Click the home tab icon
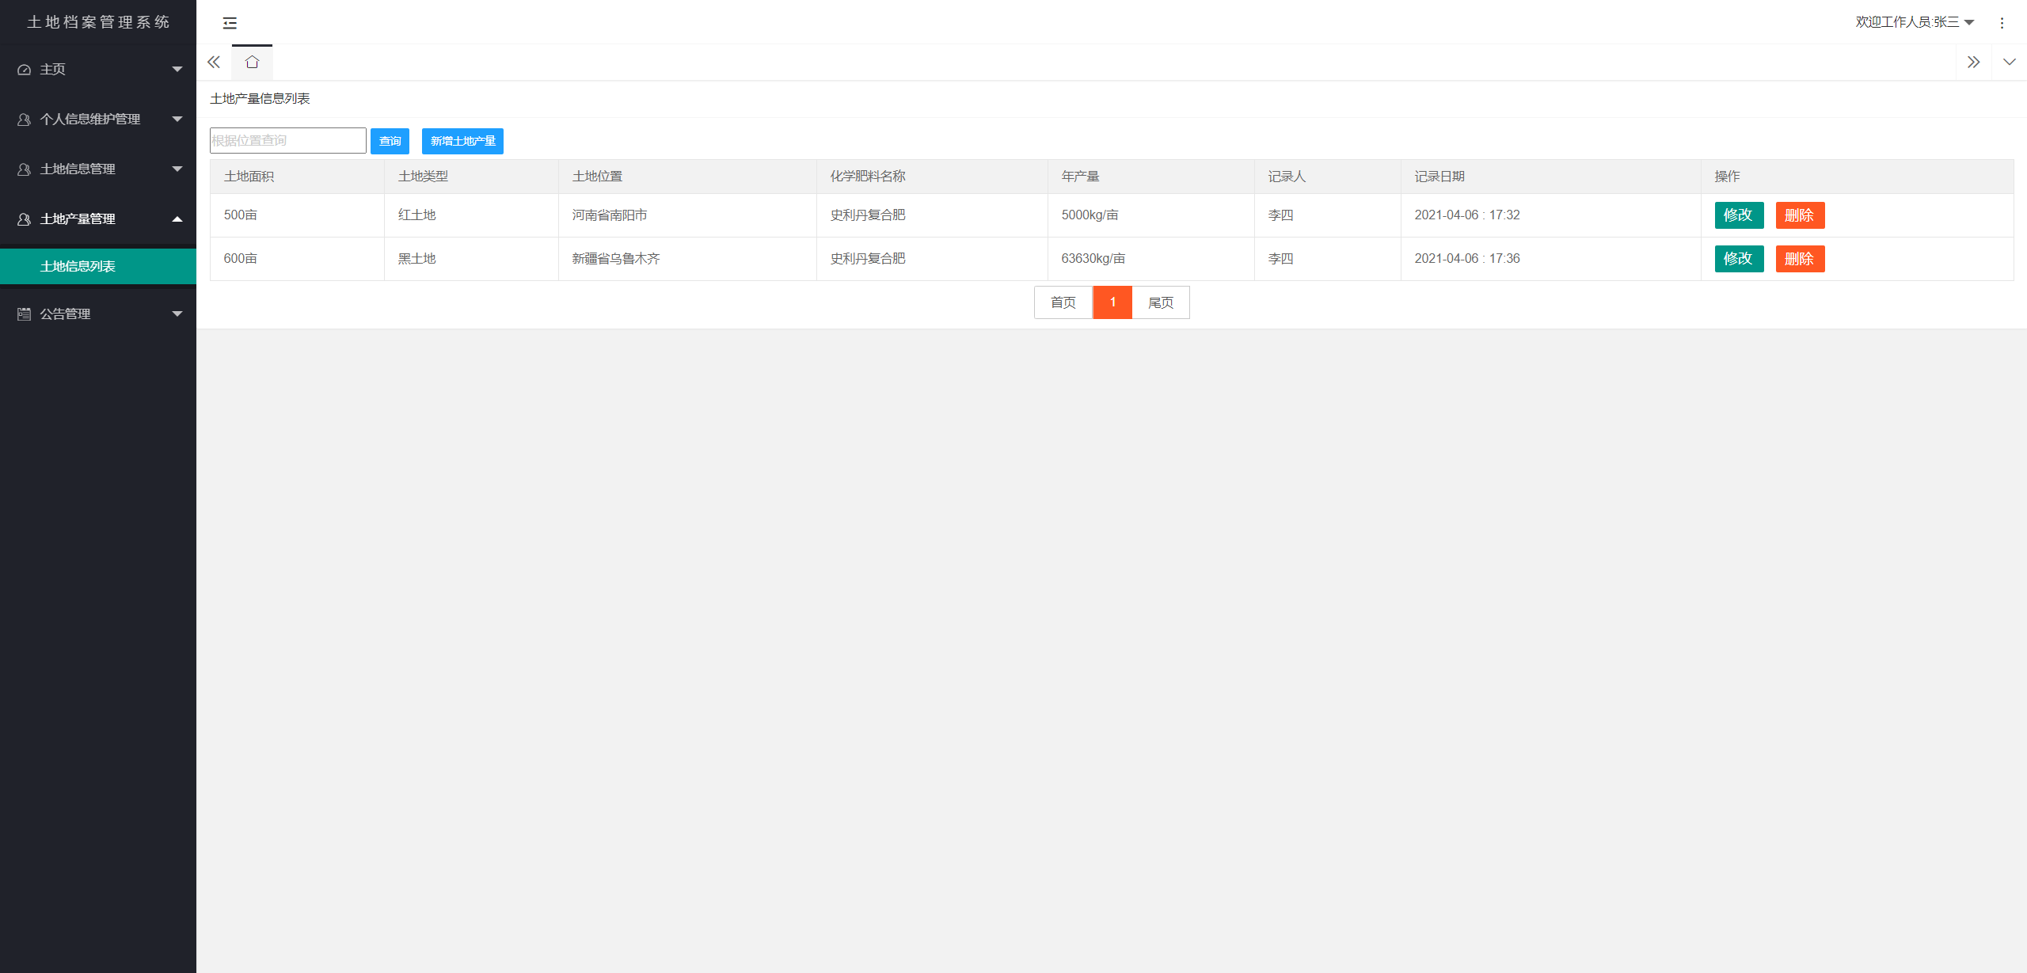 (252, 63)
